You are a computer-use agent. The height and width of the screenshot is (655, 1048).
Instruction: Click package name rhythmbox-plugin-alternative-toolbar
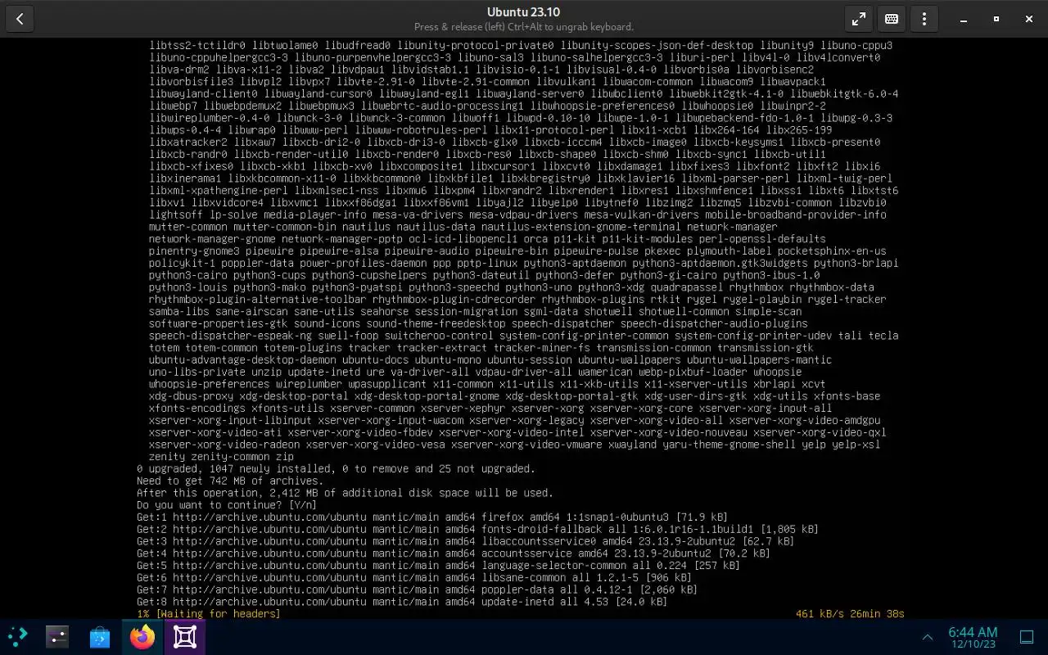point(257,300)
